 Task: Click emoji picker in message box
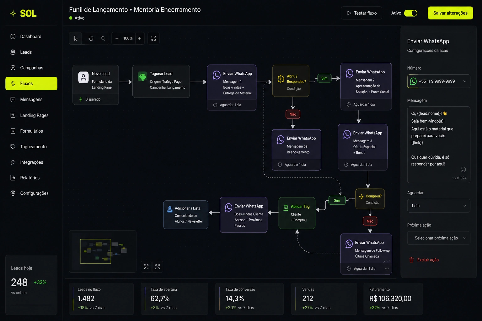point(463,170)
